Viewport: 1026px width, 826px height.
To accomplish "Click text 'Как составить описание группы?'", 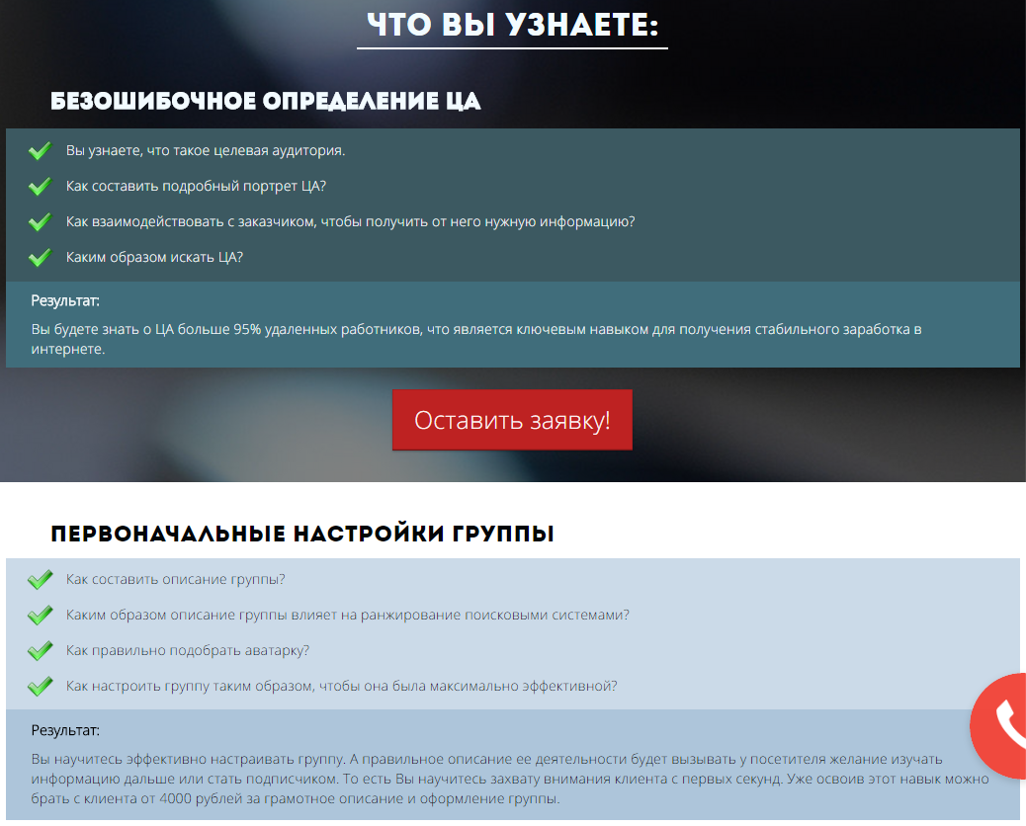I will click(175, 580).
